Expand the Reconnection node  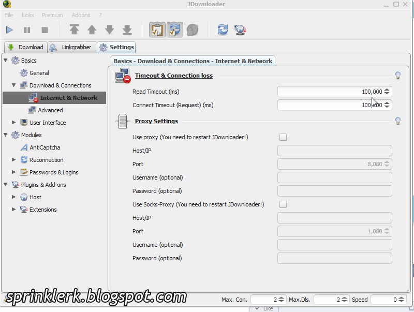pos(14,160)
